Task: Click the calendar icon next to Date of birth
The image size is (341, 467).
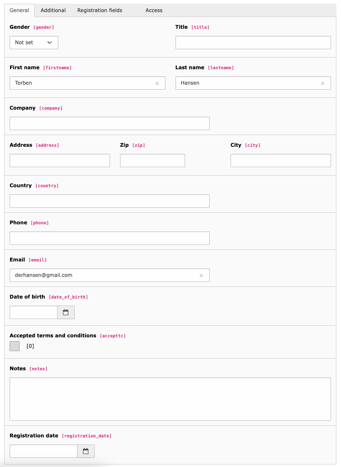Action: point(65,312)
